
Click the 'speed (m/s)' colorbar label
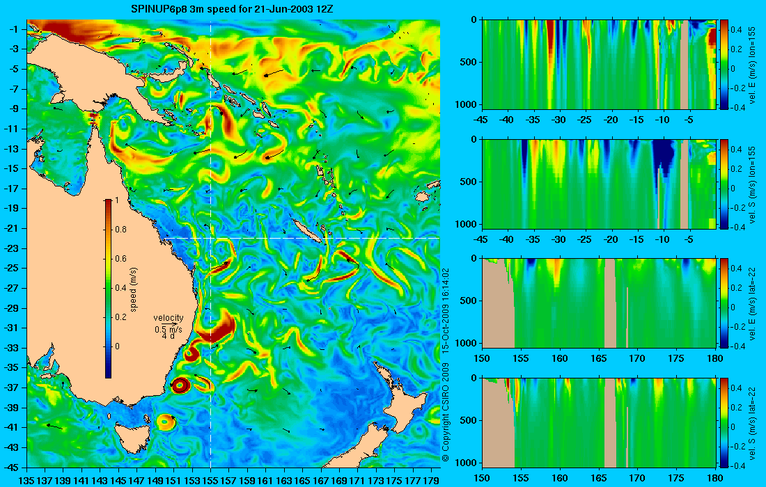134,289
